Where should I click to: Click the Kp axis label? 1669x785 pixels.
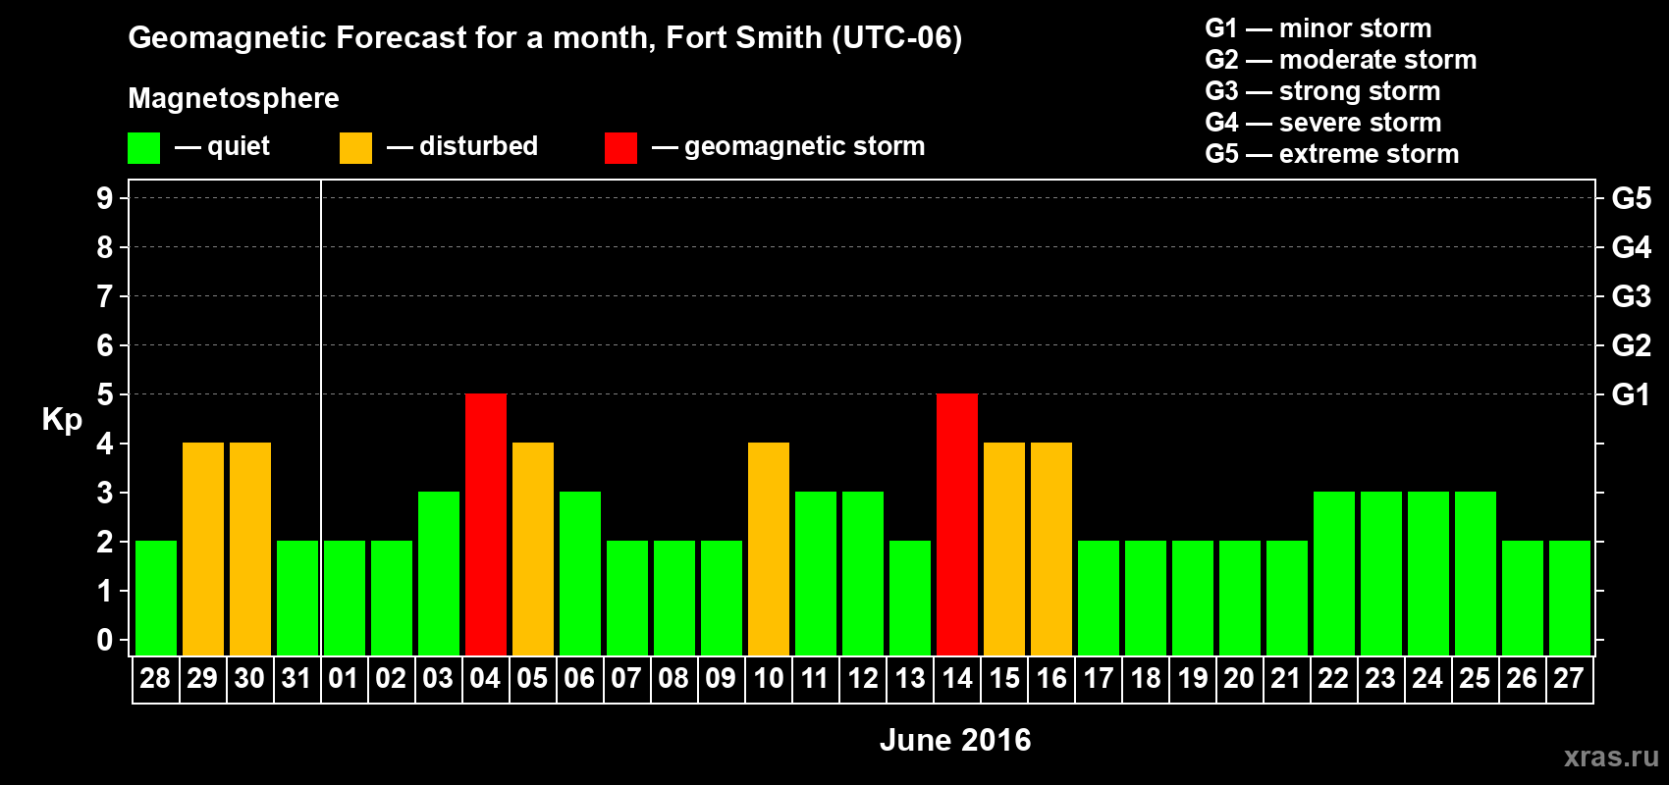(x=62, y=420)
